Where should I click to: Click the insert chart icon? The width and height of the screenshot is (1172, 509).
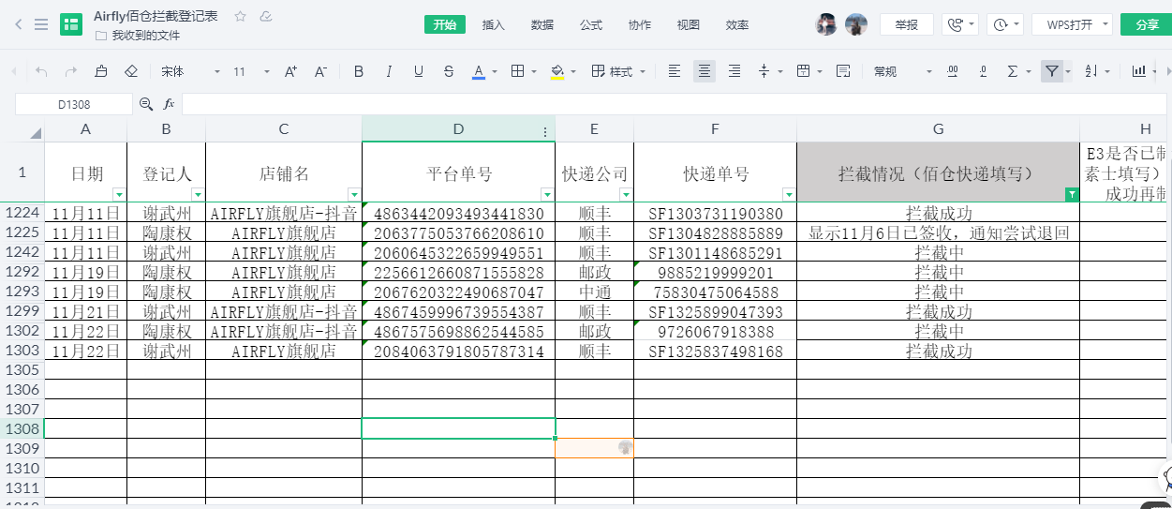(1139, 71)
